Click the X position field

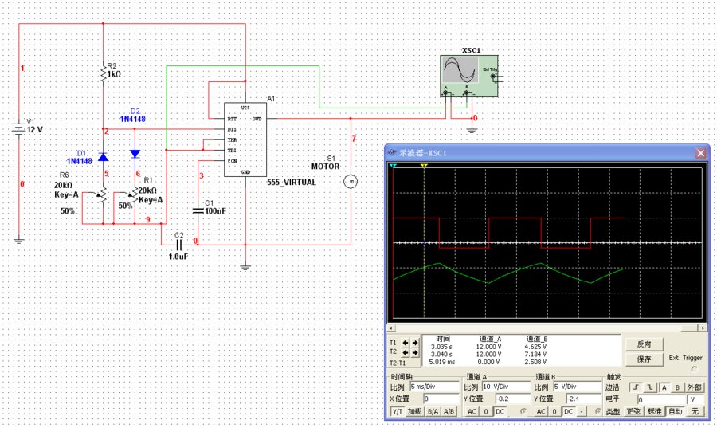tap(441, 399)
